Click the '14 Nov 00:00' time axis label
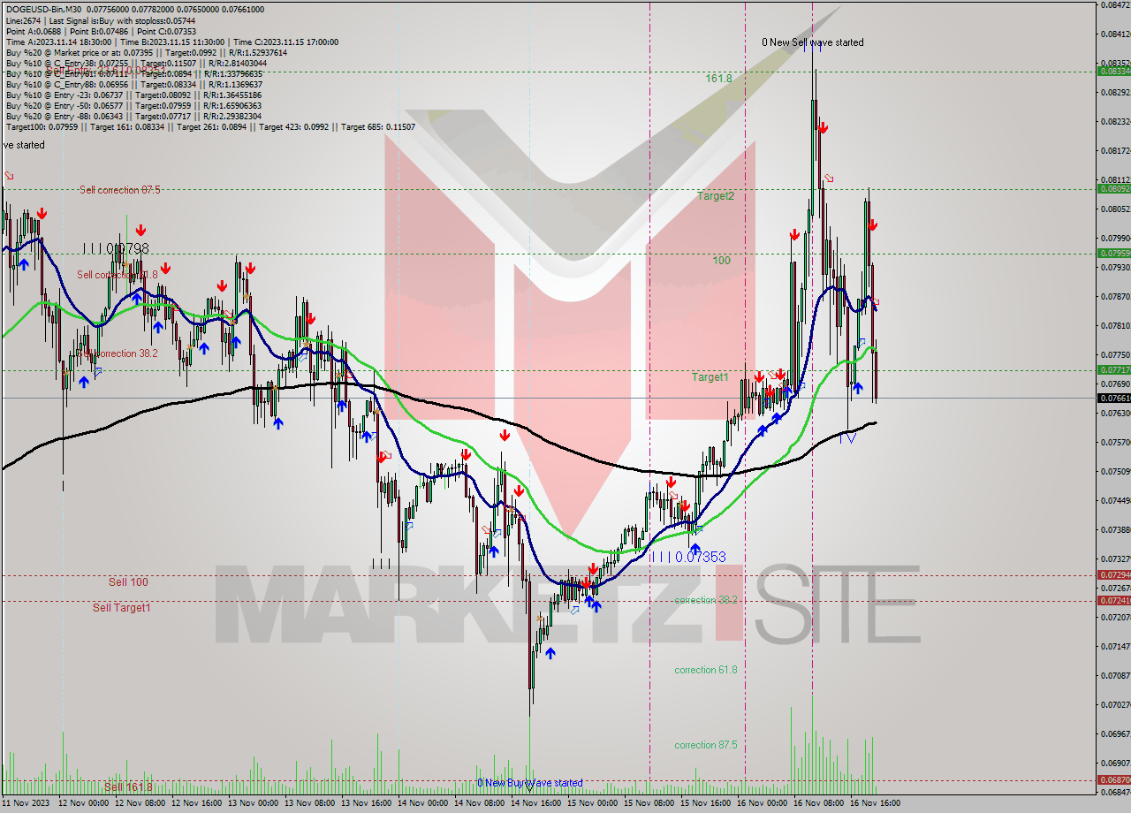1131x813 pixels. point(421,803)
